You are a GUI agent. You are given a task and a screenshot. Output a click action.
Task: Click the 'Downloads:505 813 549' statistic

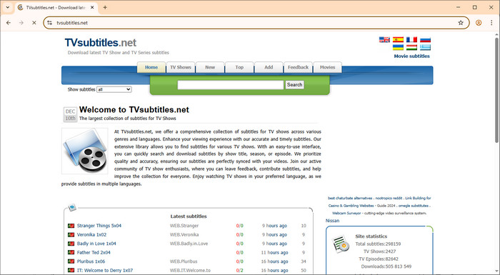click(386, 266)
